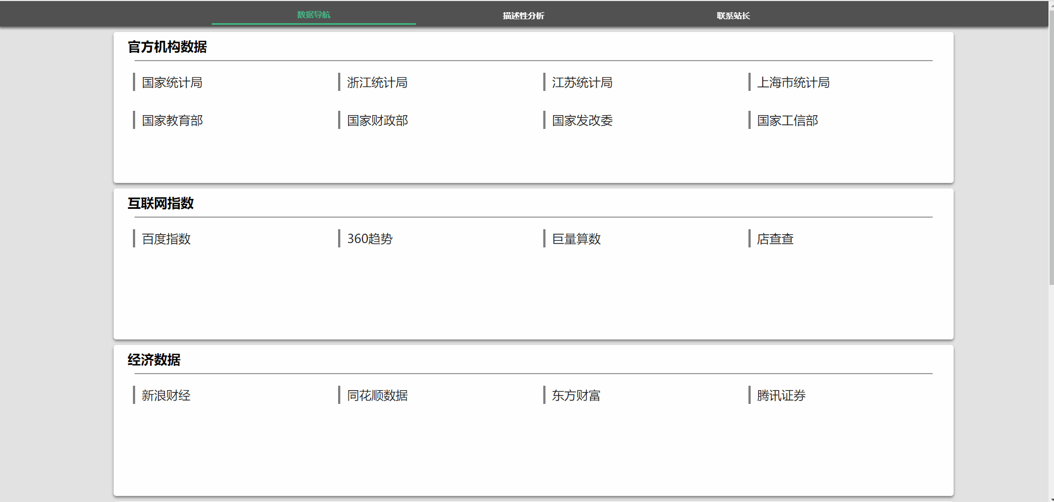The height and width of the screenshot is (502, 1054).
Task: Click the 经济数据 section heading
Action: (x=154, y=360)
